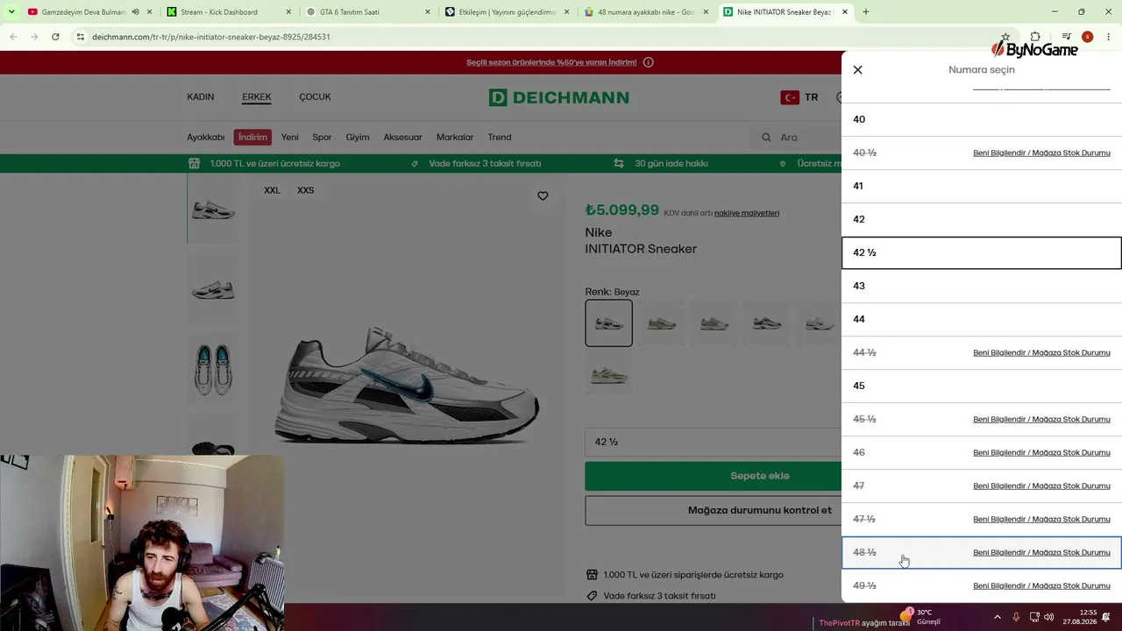1122x631 pixels.
Task: Open the İndirim sale section
Action: 252,138
